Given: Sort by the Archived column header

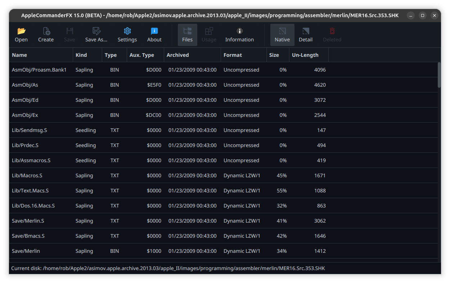Looking at the screenshot, I should 192,55.
